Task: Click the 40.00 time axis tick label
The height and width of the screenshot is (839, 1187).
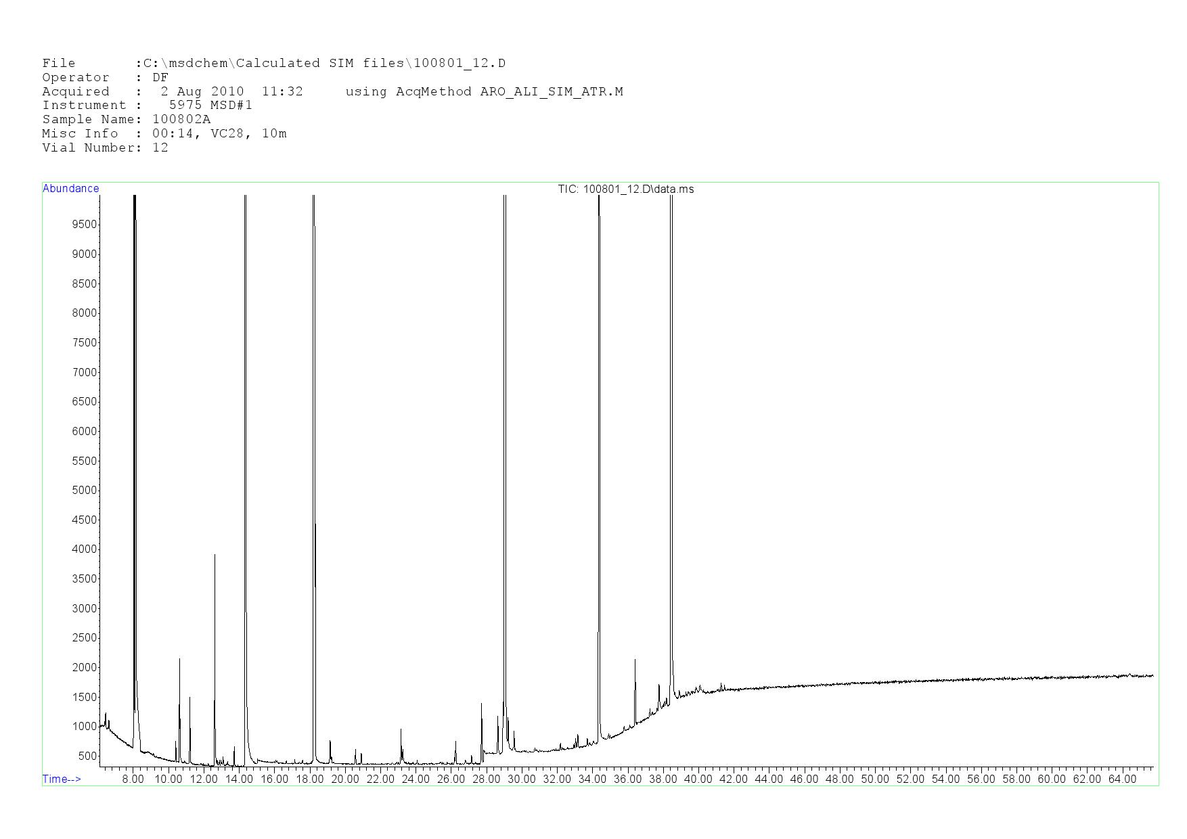Action: [x=698, y=779]
